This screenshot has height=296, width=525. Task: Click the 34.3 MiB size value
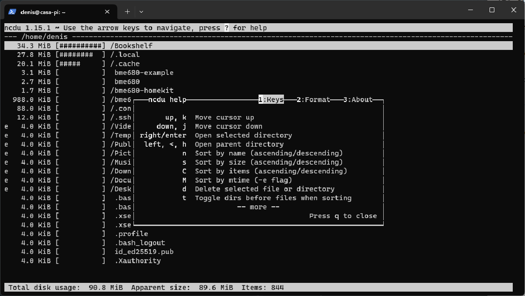(x=34, y=46)
